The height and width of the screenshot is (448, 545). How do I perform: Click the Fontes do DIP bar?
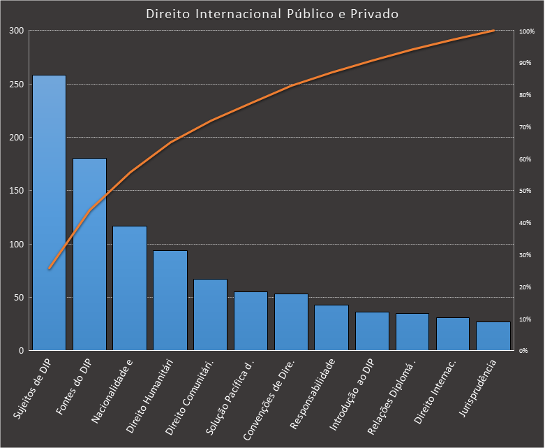(x=89, y=254)
